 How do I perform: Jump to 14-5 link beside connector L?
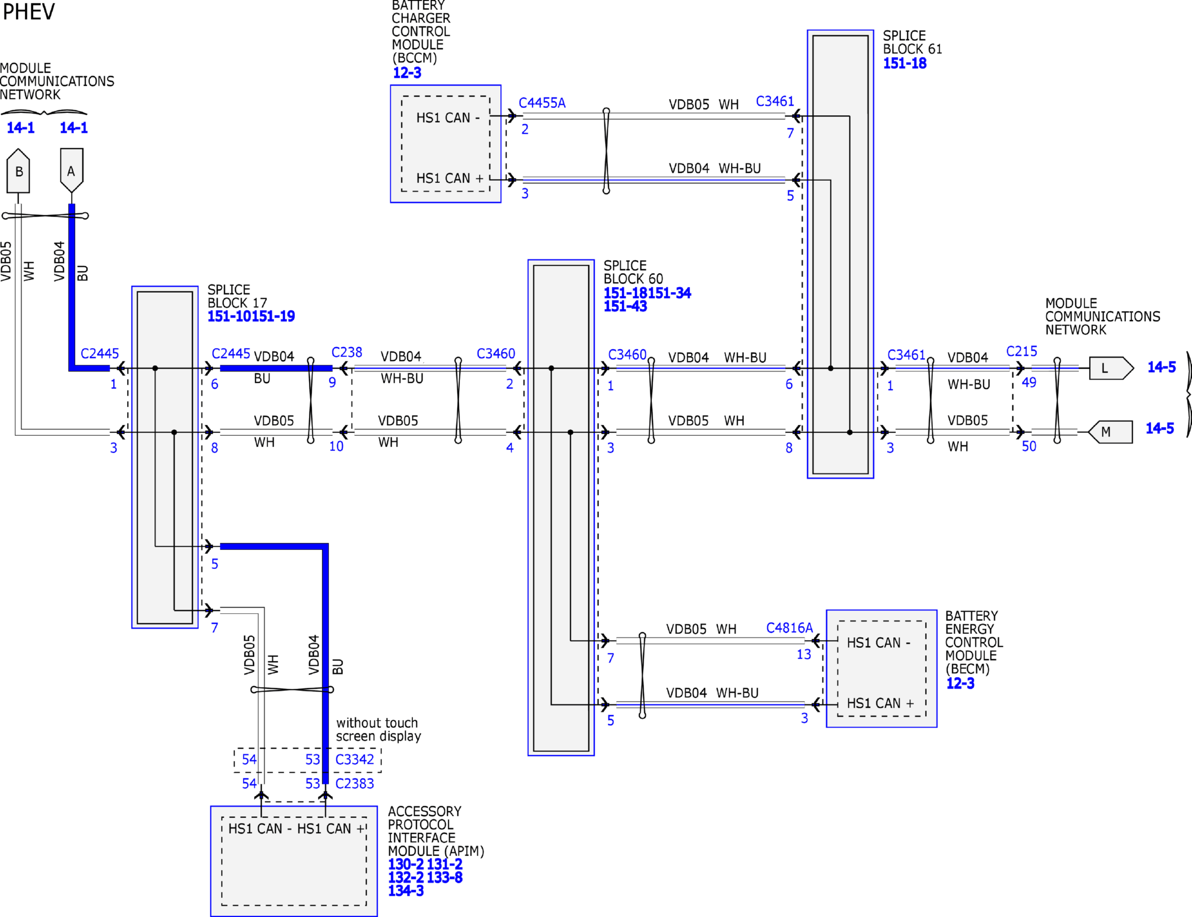pyautogui.click(x=1162, y=367)
